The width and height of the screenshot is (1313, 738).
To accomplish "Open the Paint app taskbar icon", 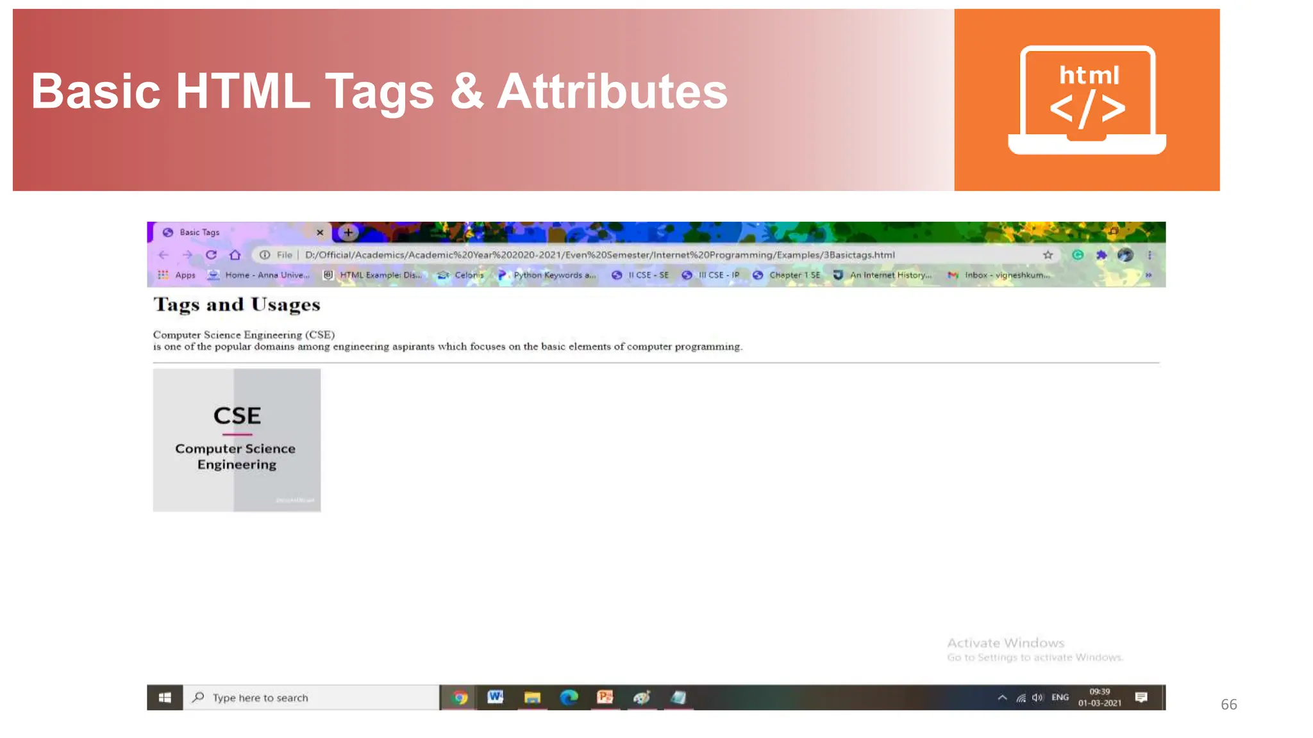I will 641,698.
